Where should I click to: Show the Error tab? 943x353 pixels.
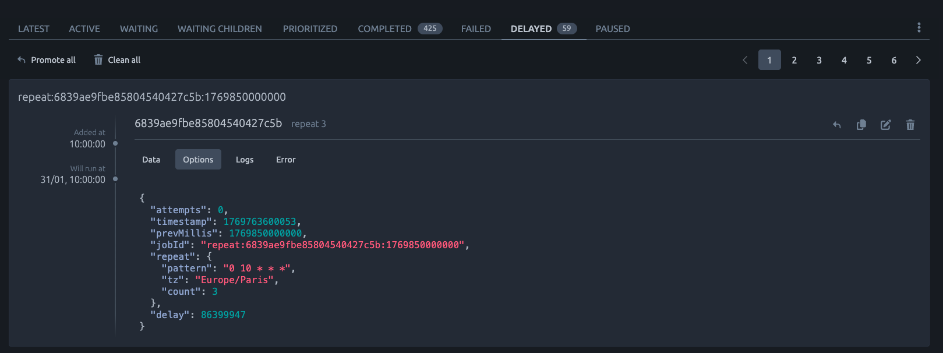[285, 160]
